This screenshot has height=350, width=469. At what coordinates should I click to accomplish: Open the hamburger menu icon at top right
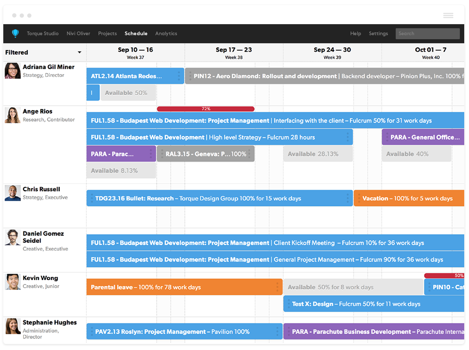point(448,15)
